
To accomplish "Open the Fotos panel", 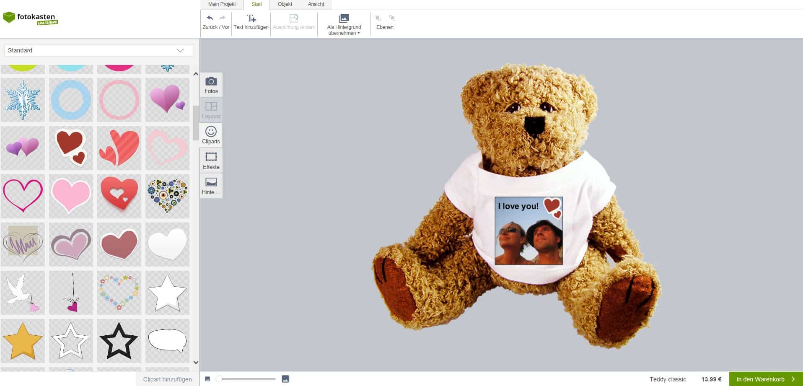I will [x=211, y=85].
